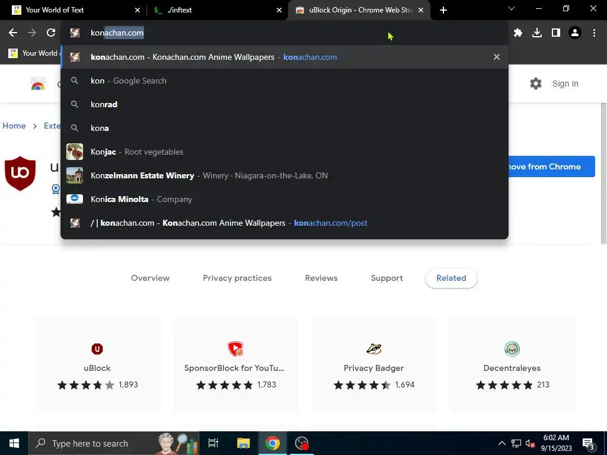Open the Support tab

coord(386,278)
